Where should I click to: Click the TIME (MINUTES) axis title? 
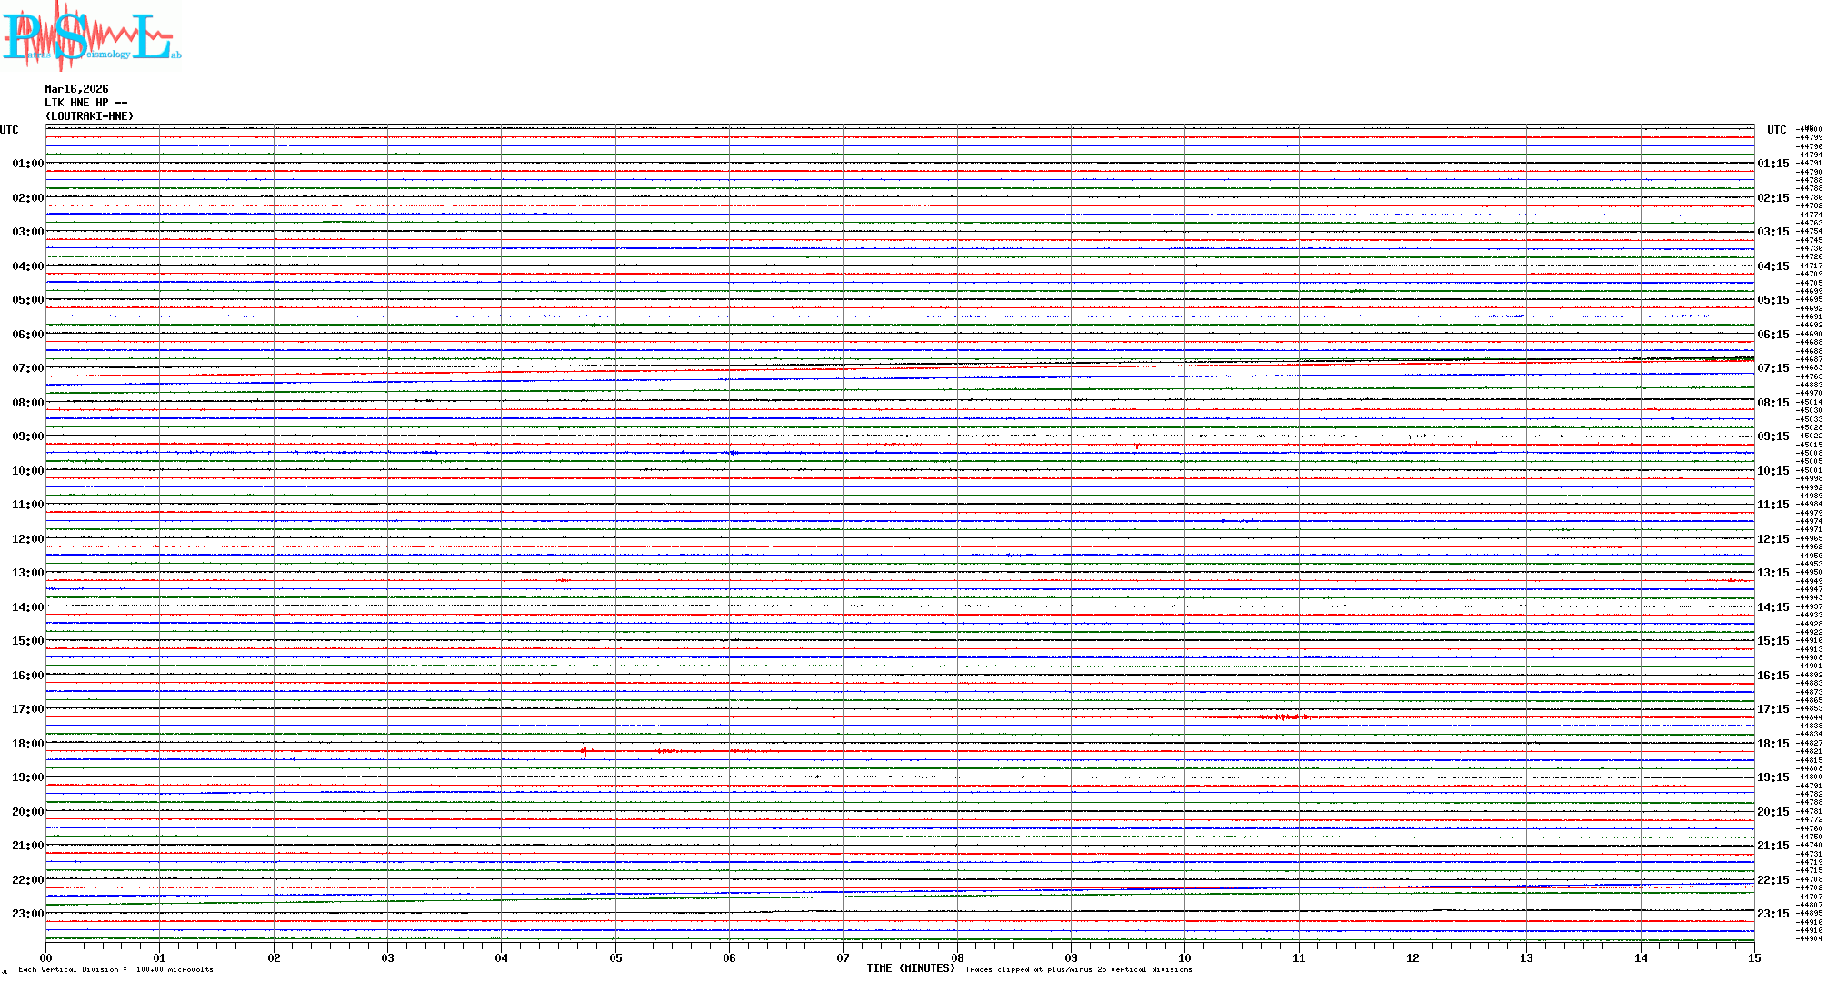[x=911, y=968]
